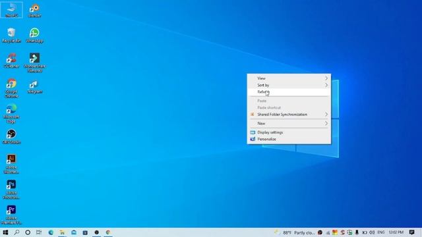The height and width of the screenshot is (237, 422).
Task: Click the microphone tray icon
Action: point(357,232)
